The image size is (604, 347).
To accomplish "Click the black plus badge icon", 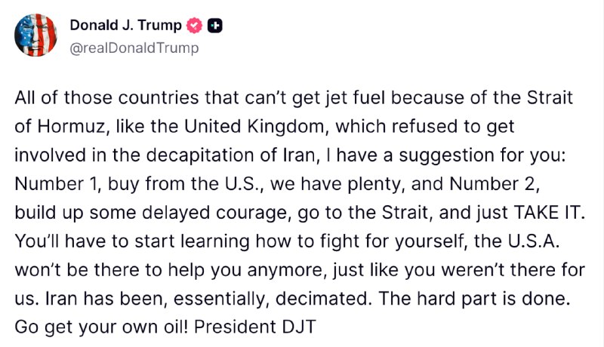I will pyautogui.click(x=215, y=26).
